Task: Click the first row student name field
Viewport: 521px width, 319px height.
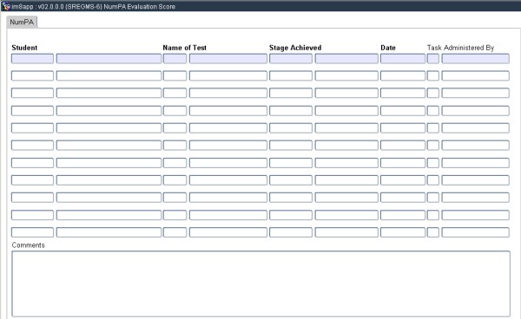Action: click(x=109, y=59)
